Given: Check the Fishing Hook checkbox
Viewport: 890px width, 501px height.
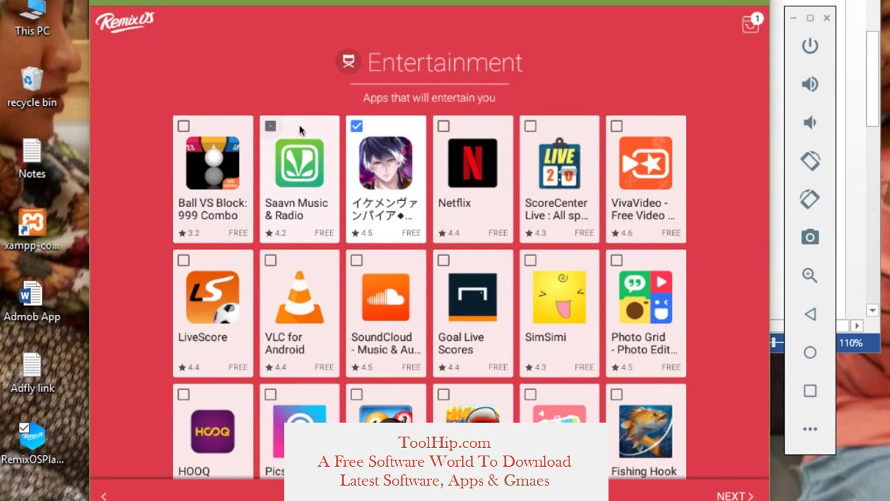Looking at the screenshot, I should [x=616, y=395].
